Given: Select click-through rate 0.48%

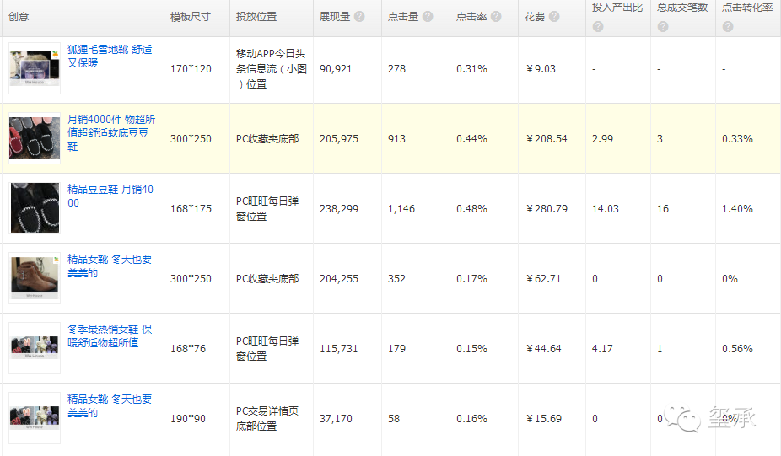Looking at the screenshot, I should (471, 208).
